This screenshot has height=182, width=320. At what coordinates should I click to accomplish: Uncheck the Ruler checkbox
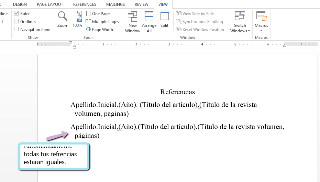pyautogui.click(x=16, y=14)
